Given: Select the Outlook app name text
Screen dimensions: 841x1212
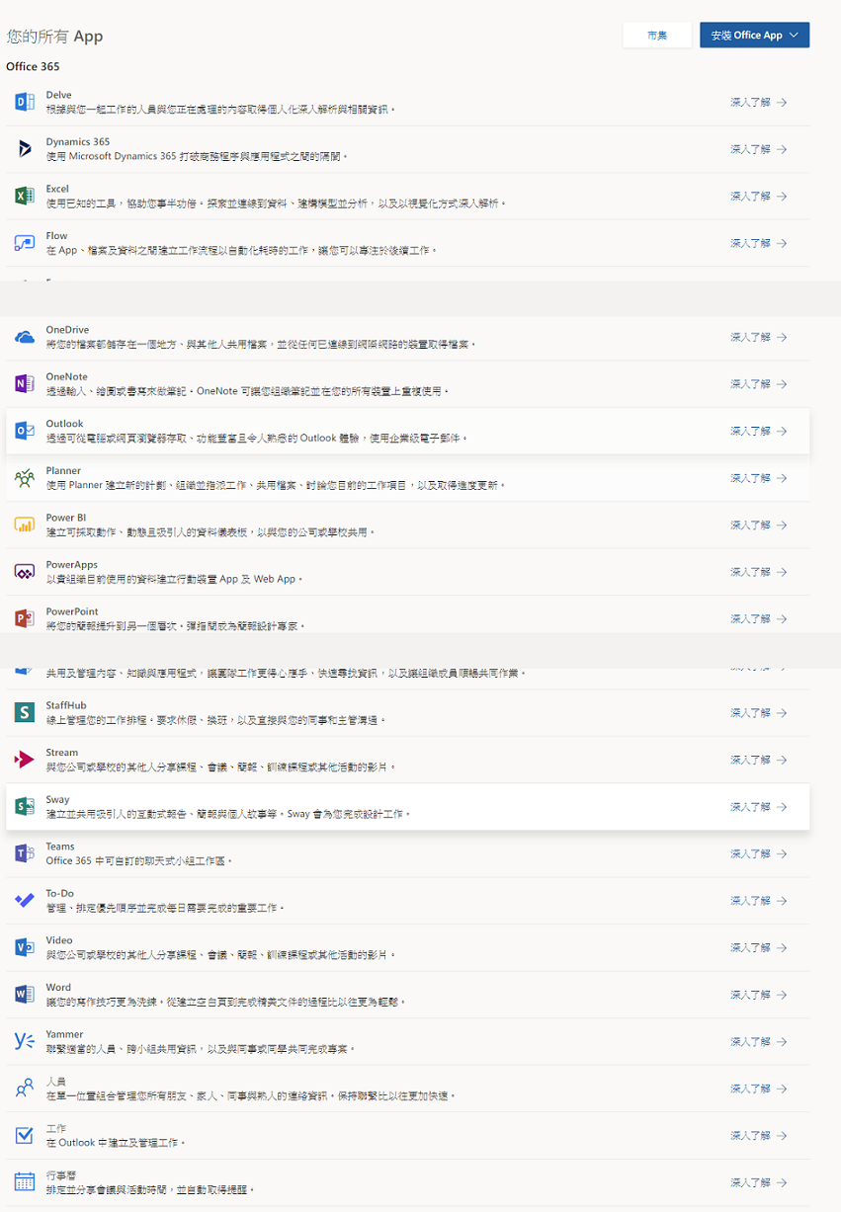Looking at the screenshot, I should pyautogui.click(x=64, y=424).
